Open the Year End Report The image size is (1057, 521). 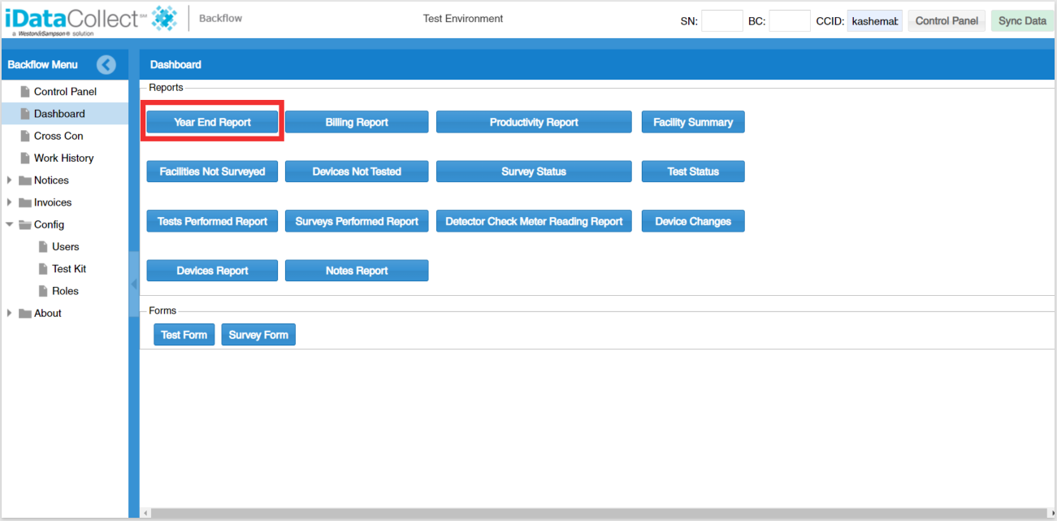point(212,122)
